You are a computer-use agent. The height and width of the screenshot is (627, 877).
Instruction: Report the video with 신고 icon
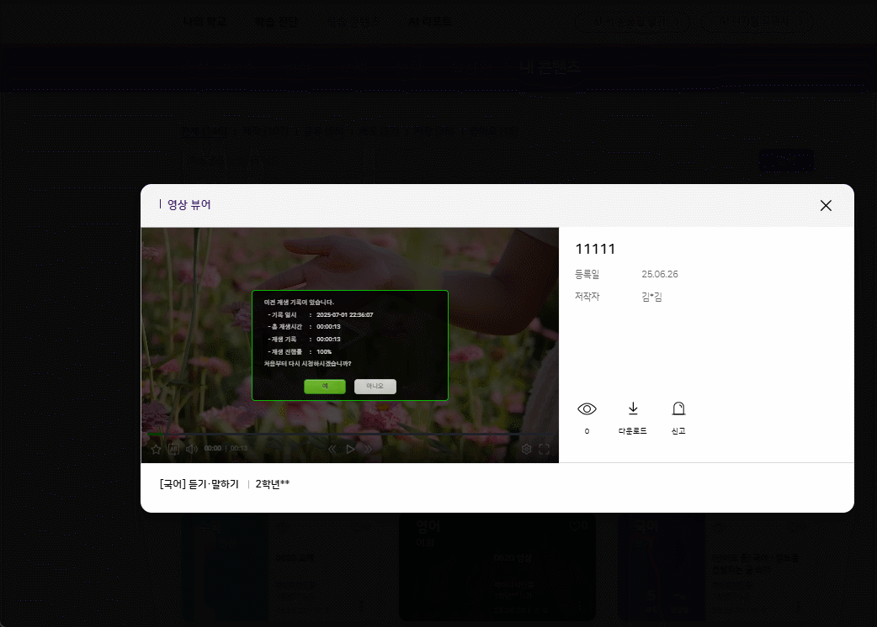678,408
